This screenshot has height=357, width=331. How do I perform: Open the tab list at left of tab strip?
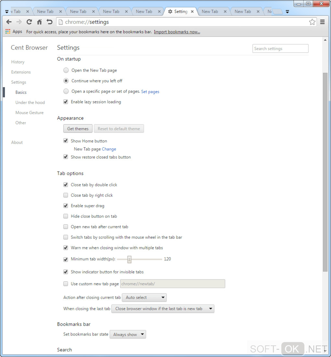(x=7, y=11)
